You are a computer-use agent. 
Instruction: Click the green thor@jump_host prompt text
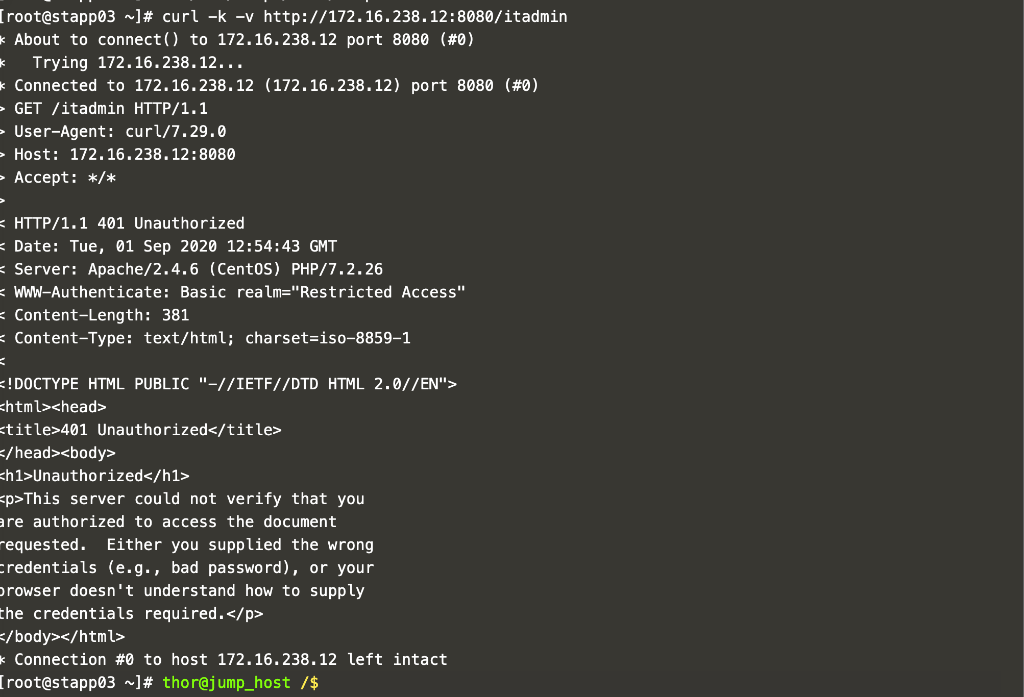point(226,683)
